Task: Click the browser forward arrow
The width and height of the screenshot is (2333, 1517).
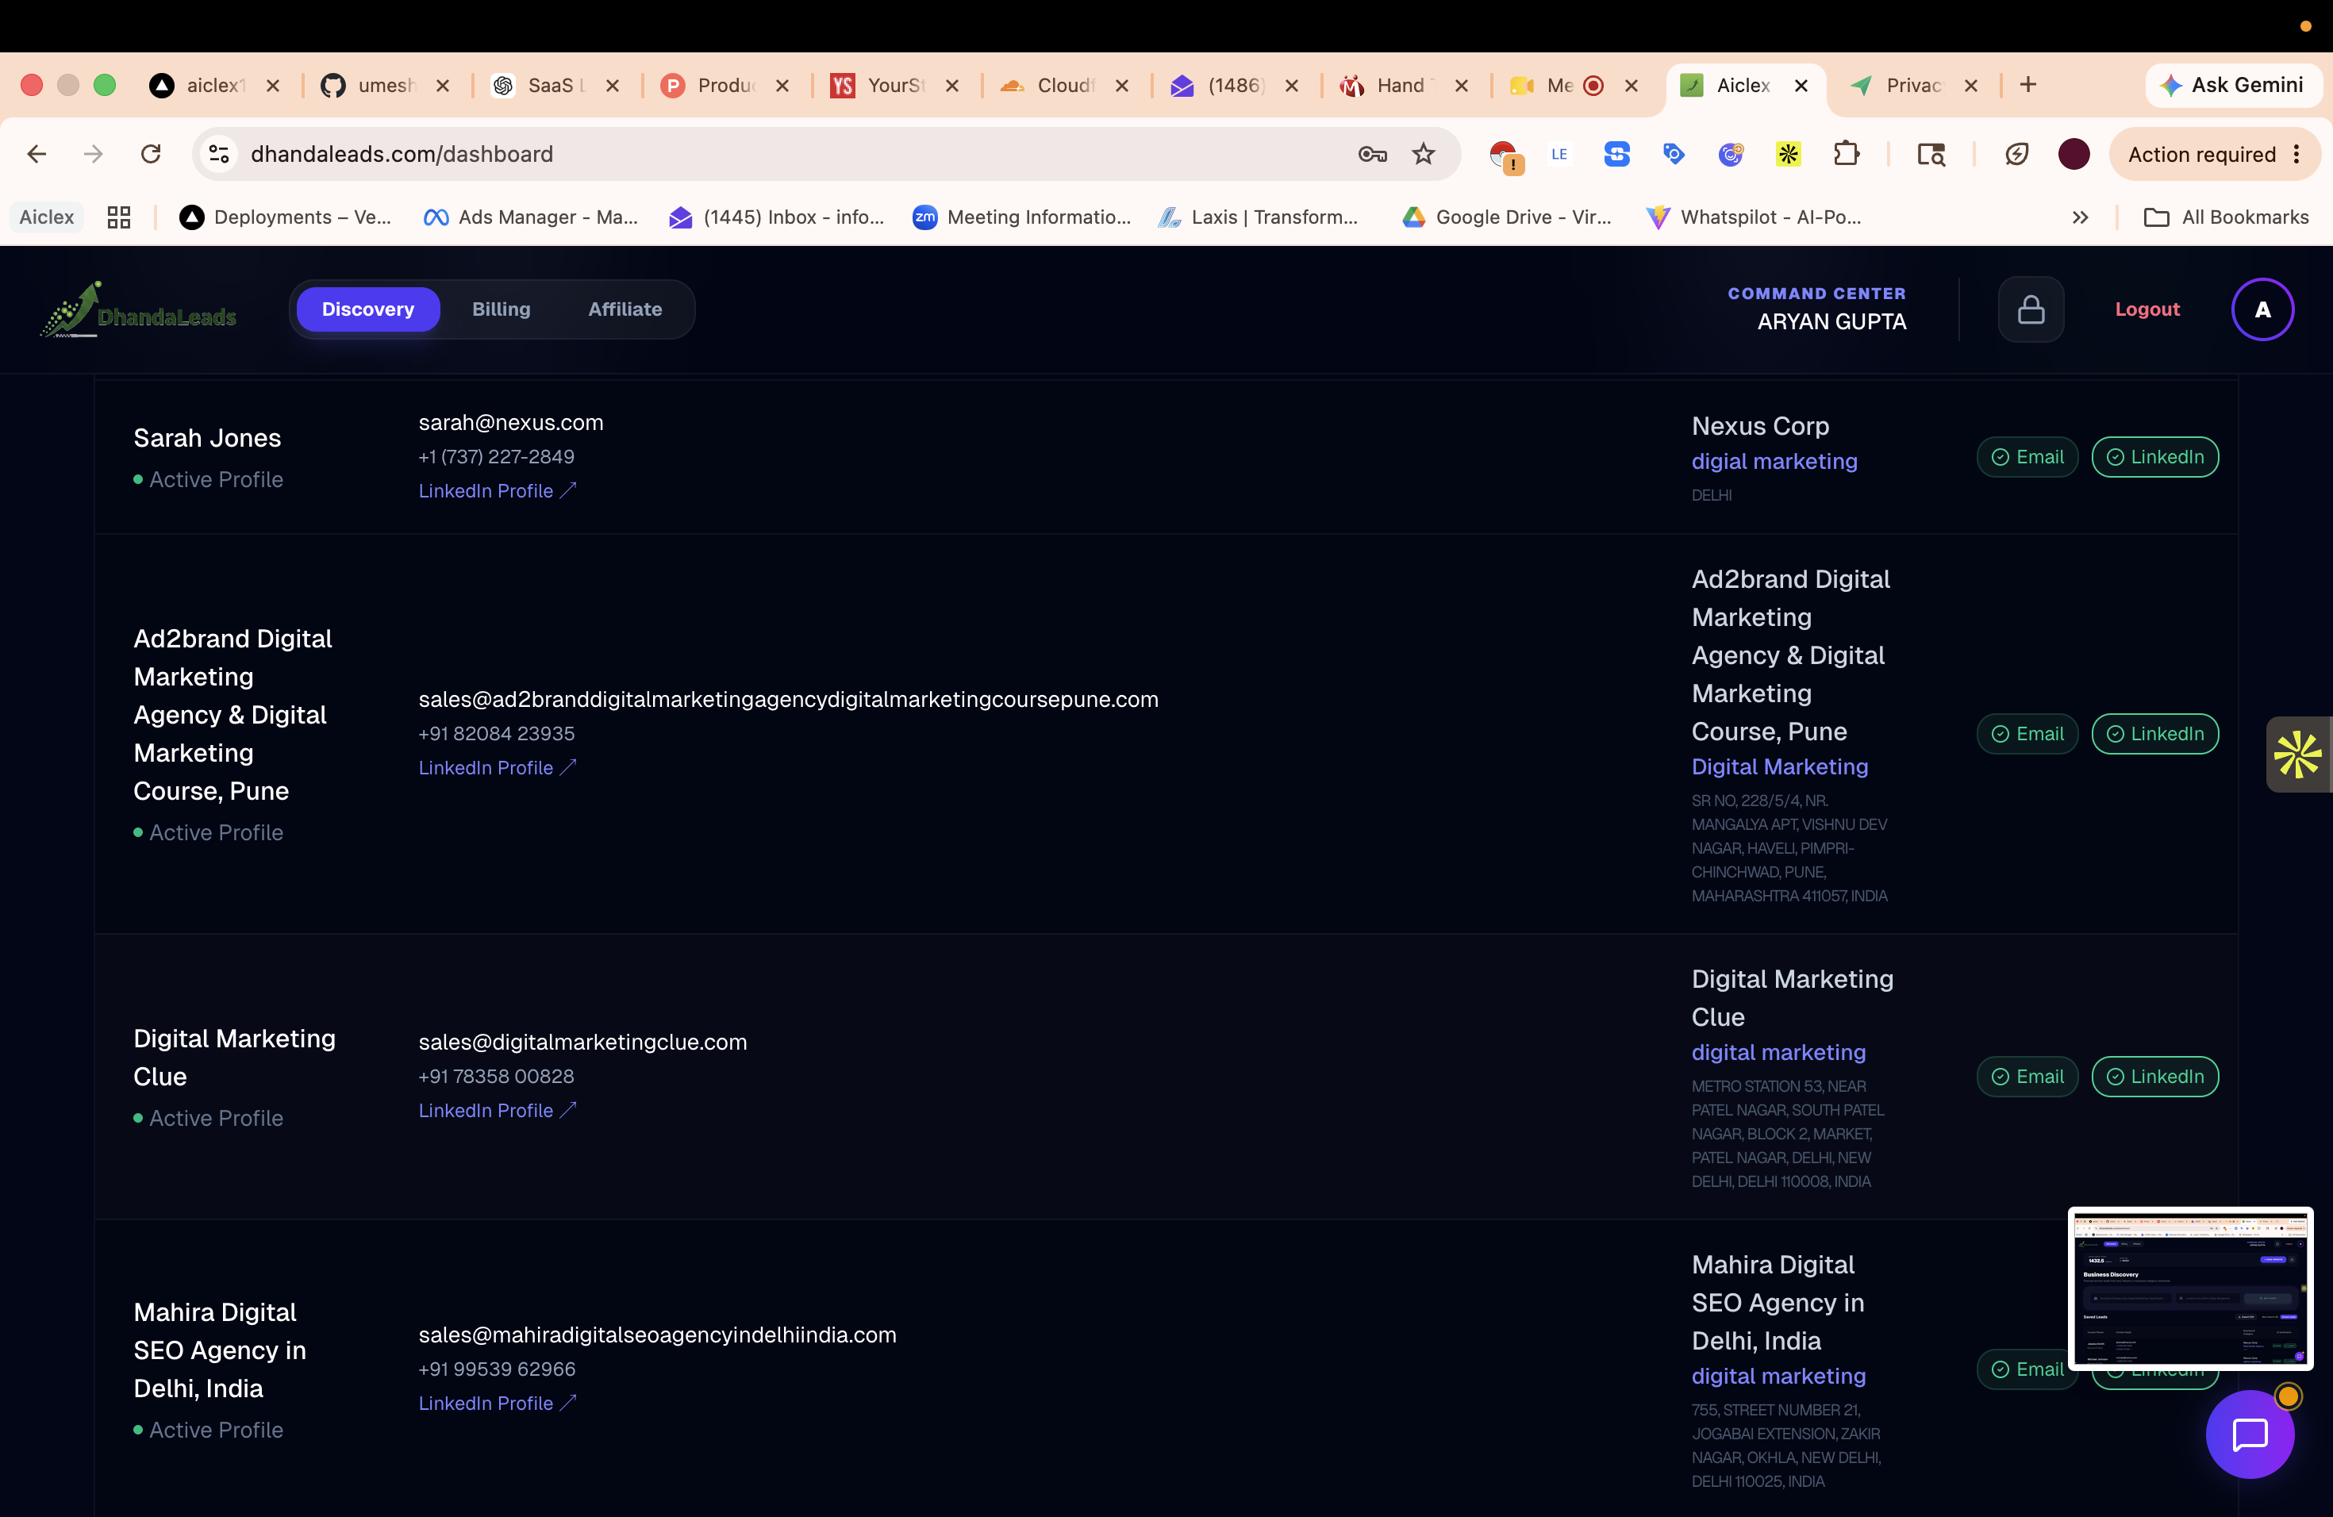Action: pyautogui.click(x=93, y=154)
